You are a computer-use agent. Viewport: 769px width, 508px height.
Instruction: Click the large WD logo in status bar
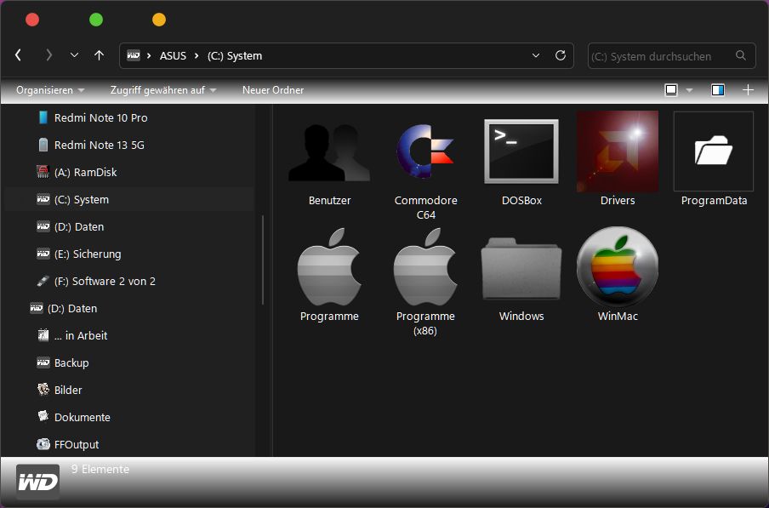click(37, 482)
